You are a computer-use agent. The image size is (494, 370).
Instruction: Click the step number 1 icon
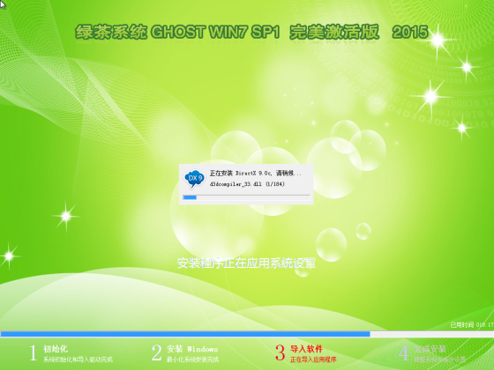point(34,352)
